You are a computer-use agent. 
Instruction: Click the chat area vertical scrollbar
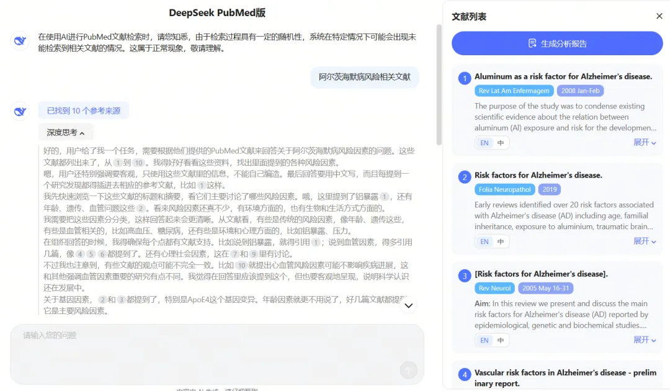click(x=439, y=84)
